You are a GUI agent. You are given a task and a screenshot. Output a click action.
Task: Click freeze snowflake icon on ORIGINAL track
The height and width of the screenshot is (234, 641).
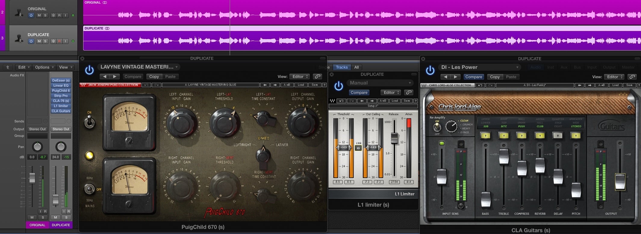pyautogui.click(x=53, y=15)
